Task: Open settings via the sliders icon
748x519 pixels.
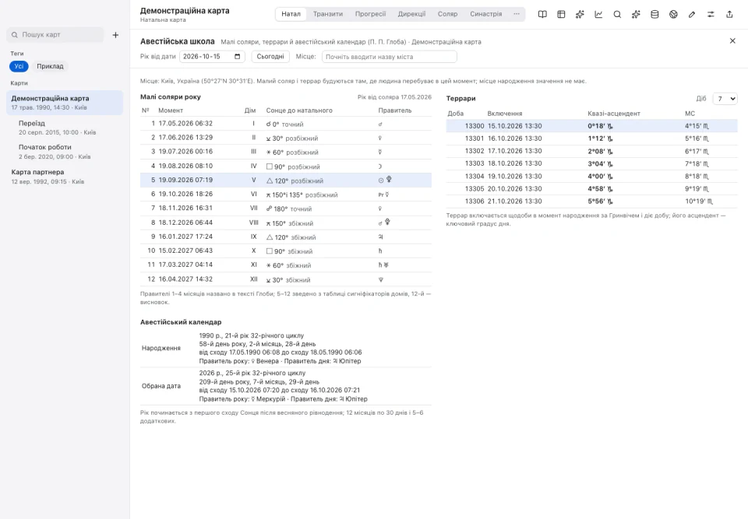Action: (x=711, y=14)
